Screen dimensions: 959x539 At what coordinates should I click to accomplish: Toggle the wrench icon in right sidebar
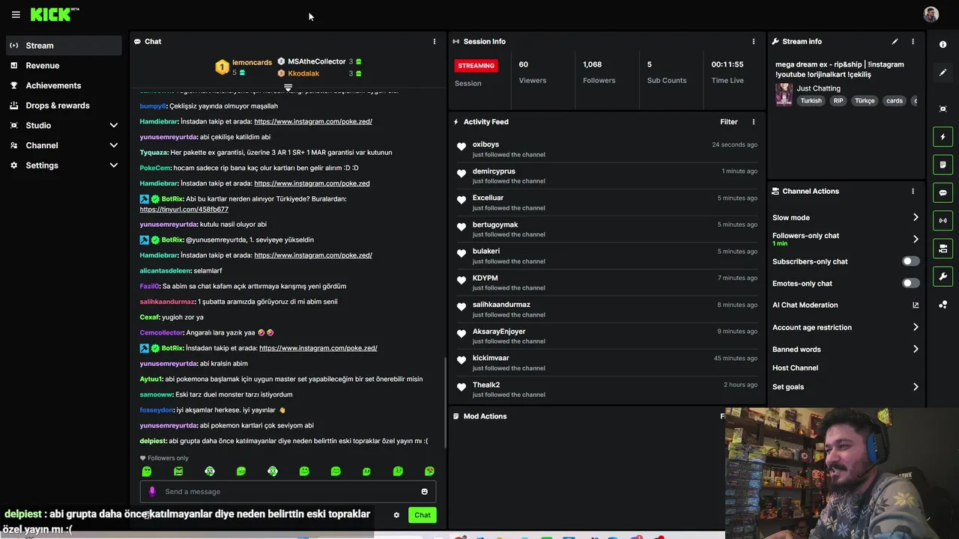tap(943, 277)
